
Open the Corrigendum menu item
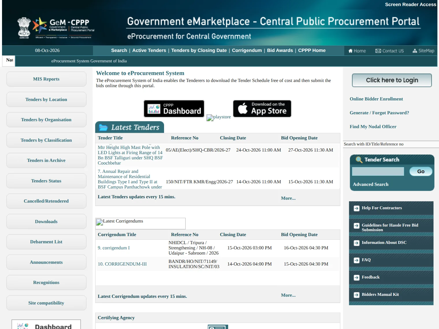click(x=247, y=50)
